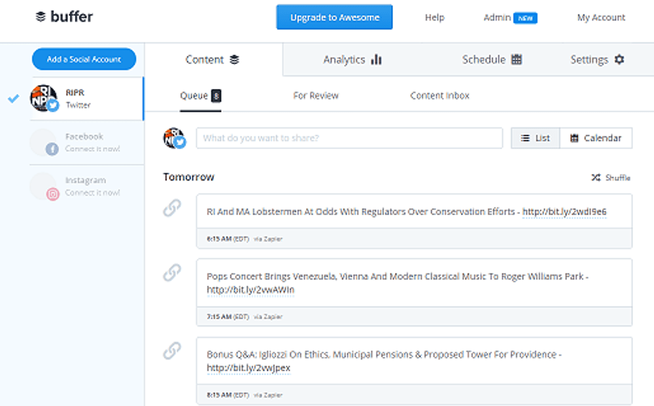The image size is (654, 406).
Task: Click link icon beside Pops Concert post
Action: point(172,273)
